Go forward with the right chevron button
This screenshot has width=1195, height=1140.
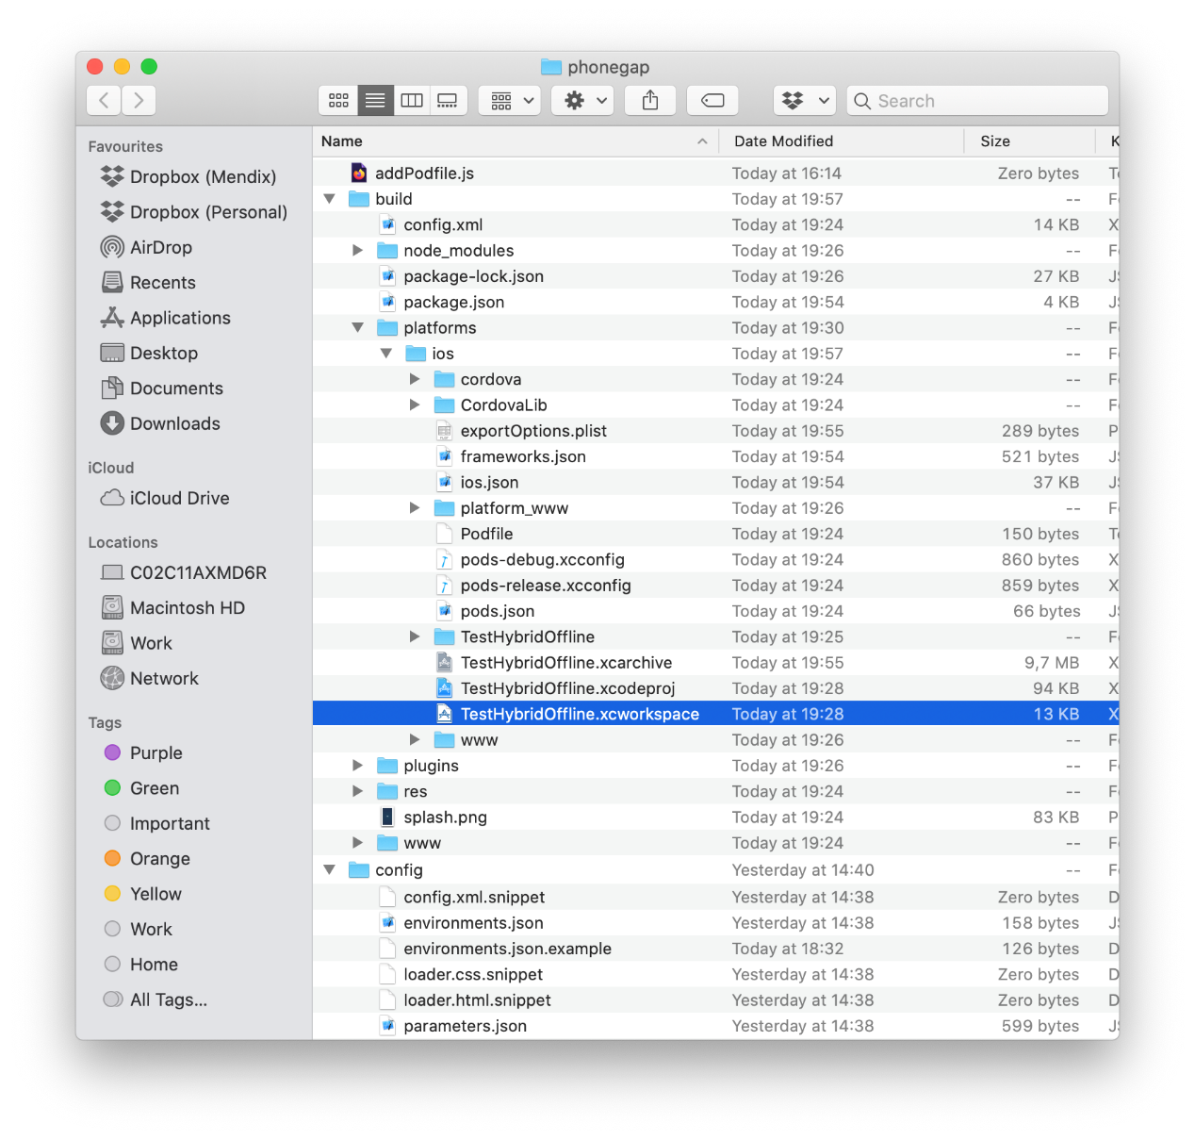point(139,100)
